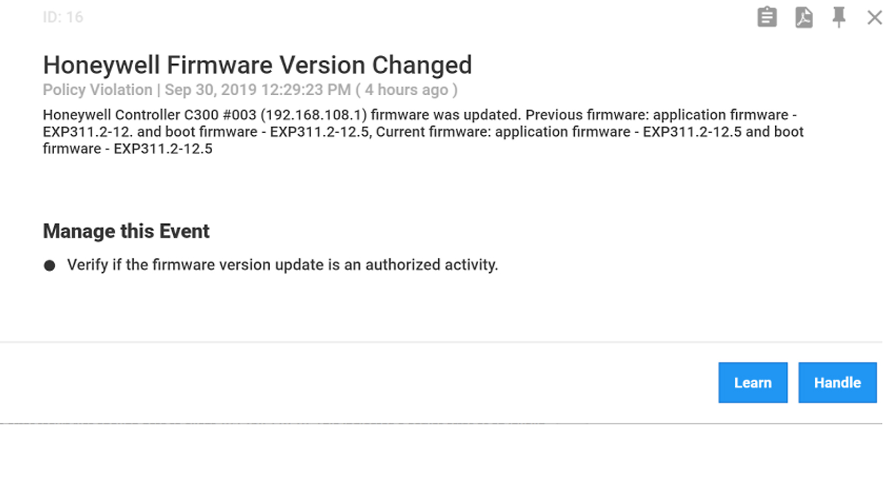Viewport: 888px width, 499px height.
Task: Click the Honeywell Firmware Version Changed title
Action: 257,65
